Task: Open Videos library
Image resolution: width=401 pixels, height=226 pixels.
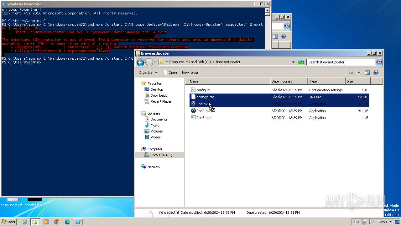Action: click(155, 137)
